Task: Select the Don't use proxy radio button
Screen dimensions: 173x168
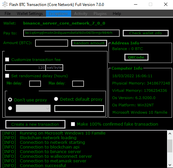Action: [x=10, y=100]
